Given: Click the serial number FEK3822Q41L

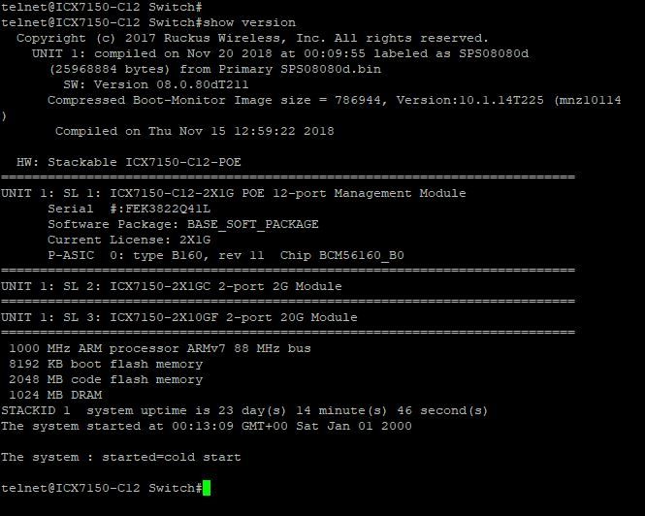Looking at the screenshot, I should coord(168,209).
